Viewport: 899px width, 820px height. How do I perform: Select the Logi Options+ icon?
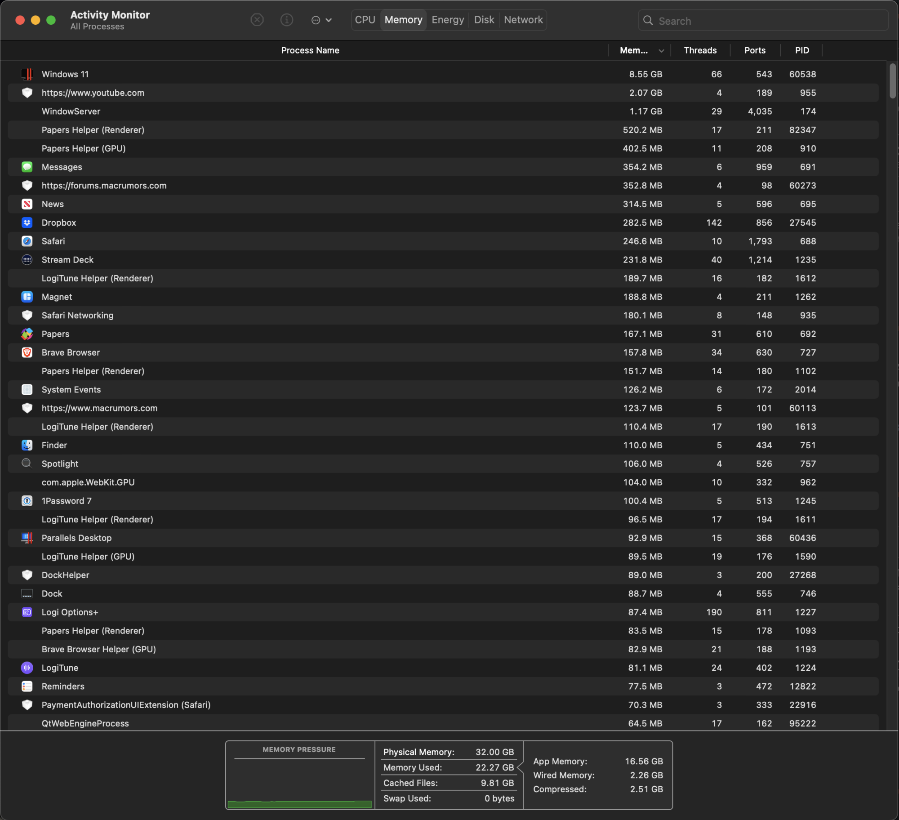pos(27,612)
